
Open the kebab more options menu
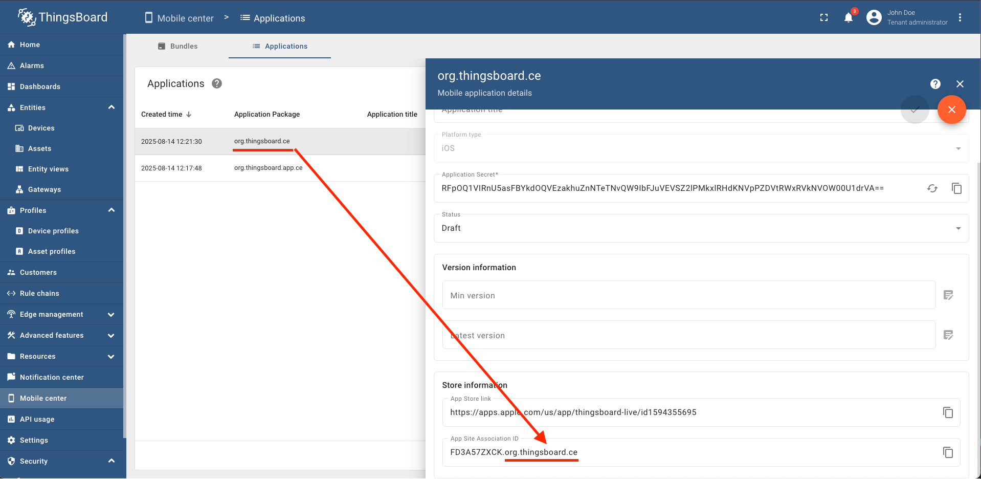pyautogui.click(x=961, y=17)
